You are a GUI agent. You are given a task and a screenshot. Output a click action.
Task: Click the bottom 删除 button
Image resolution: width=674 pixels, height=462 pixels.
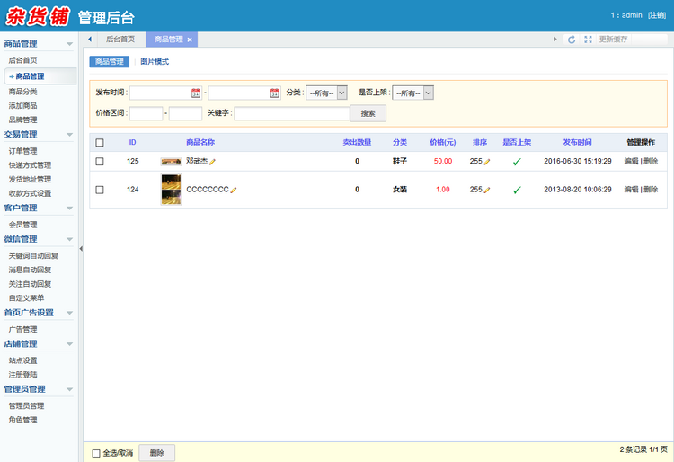point(157,453)
